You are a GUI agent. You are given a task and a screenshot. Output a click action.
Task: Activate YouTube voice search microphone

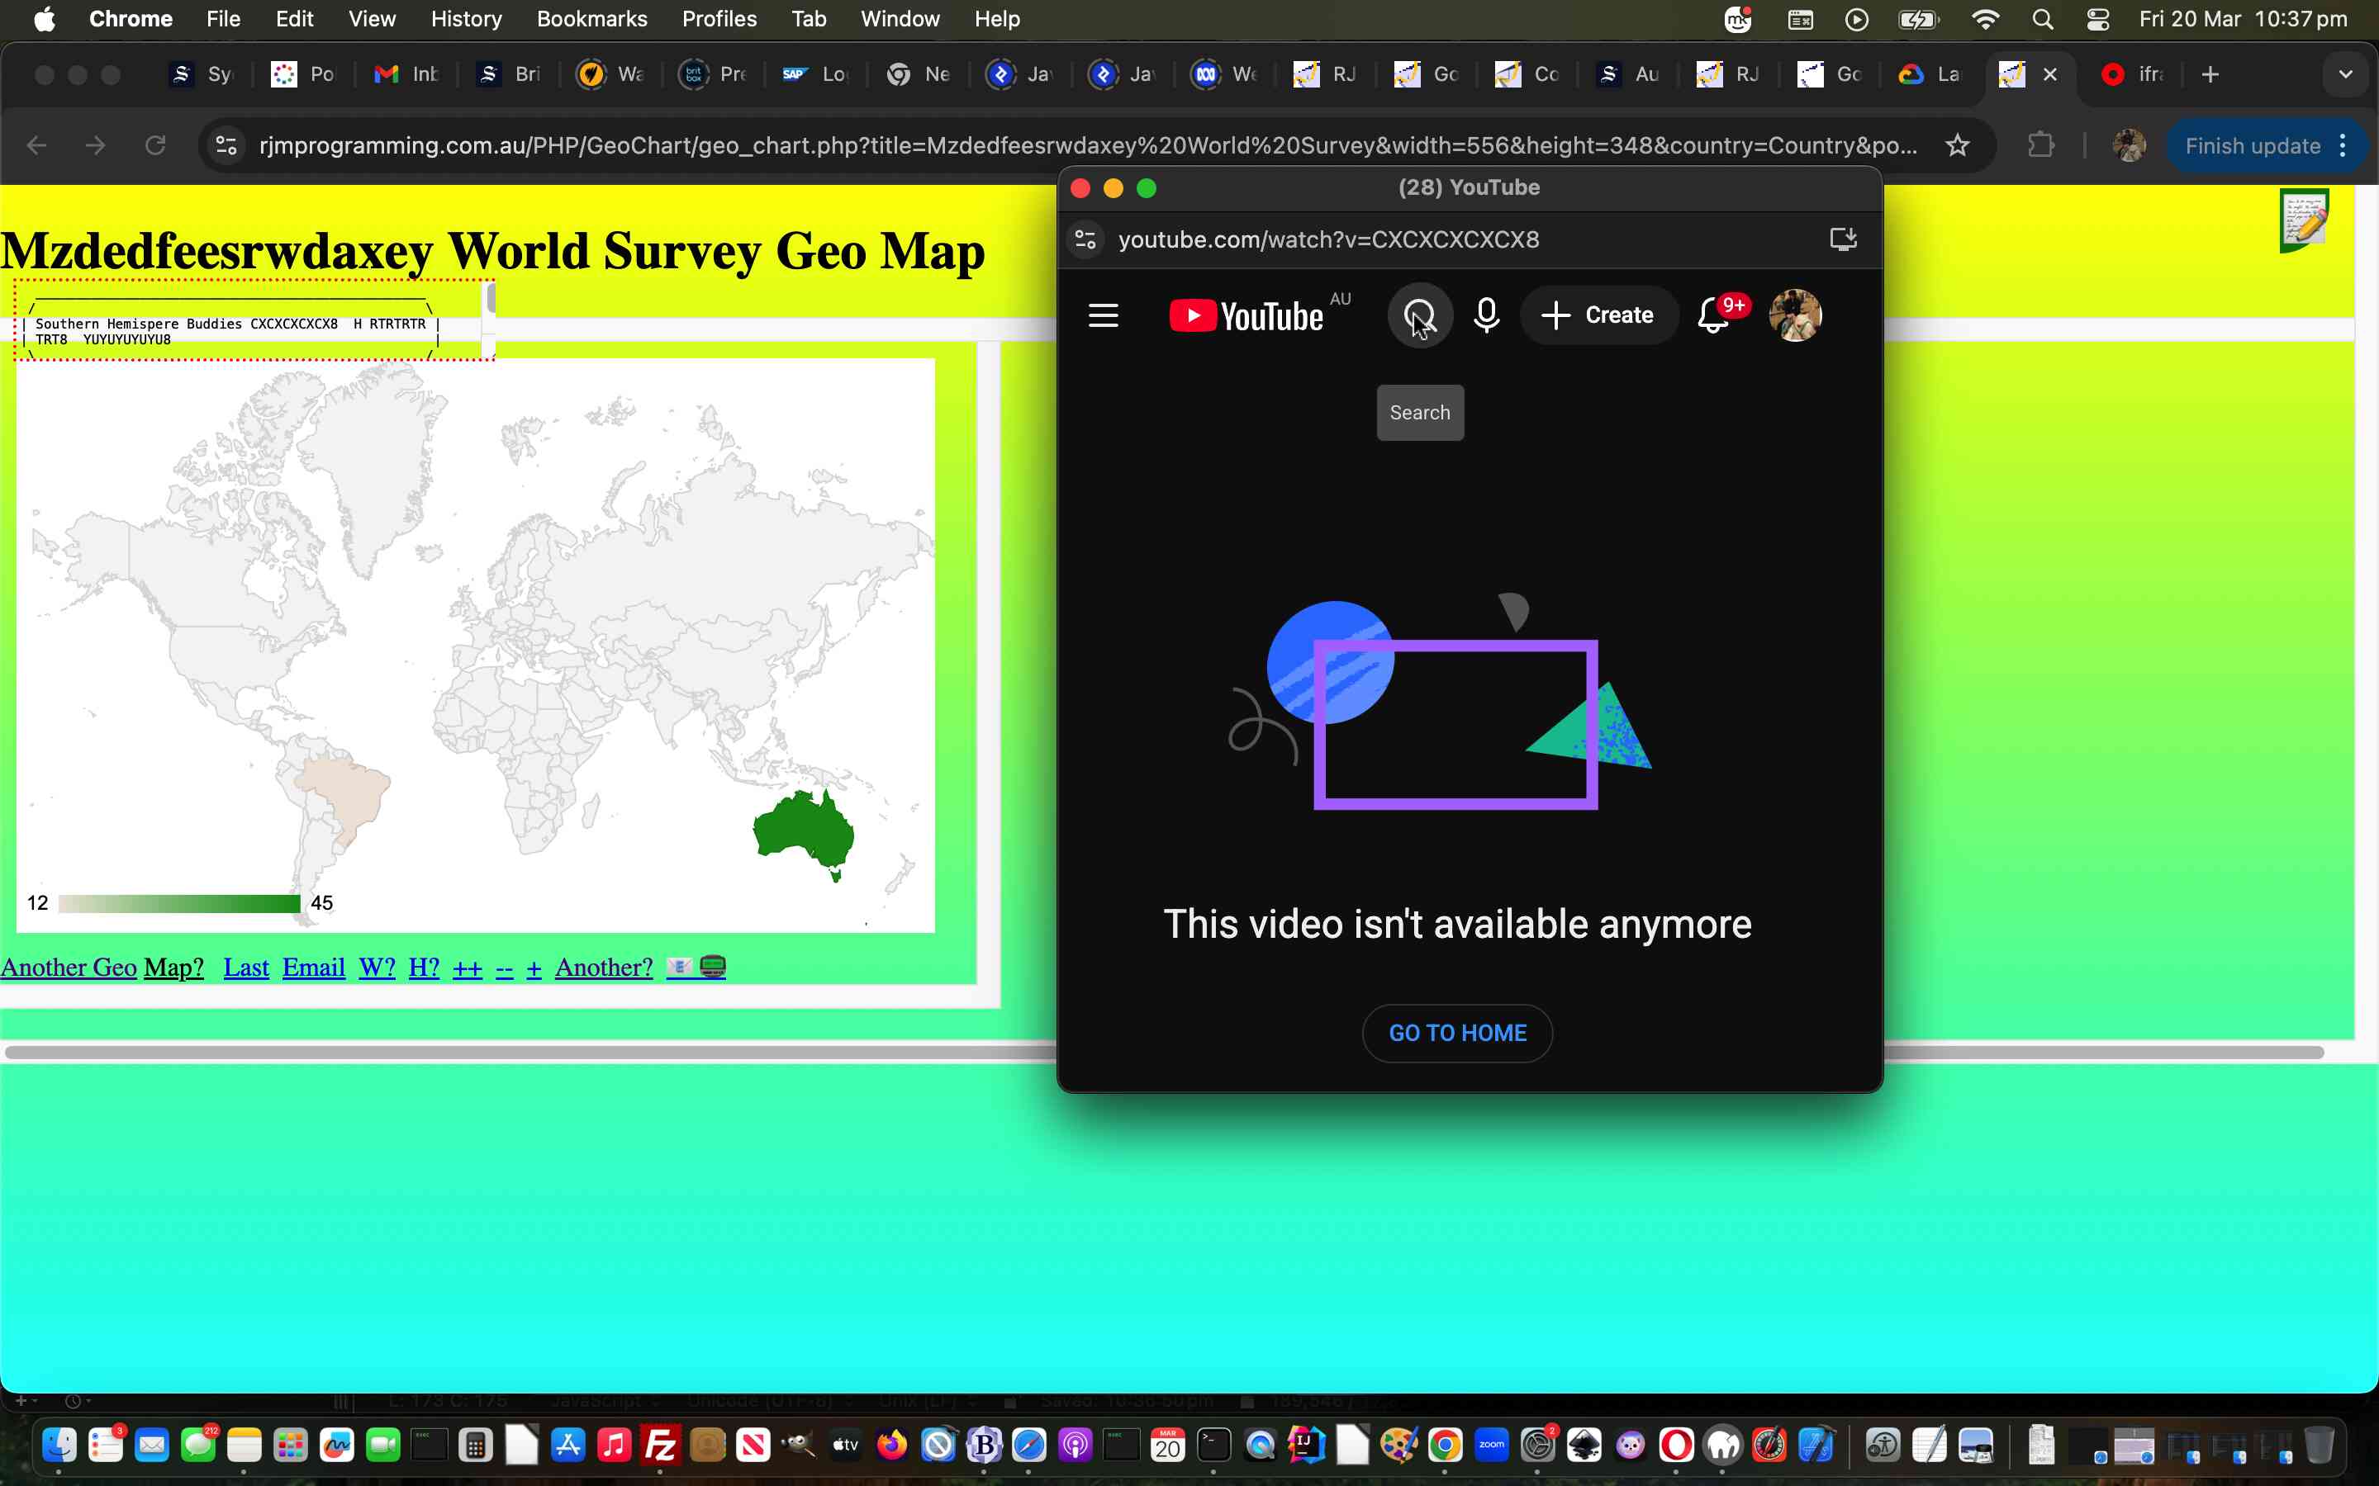pyautogui.click(x=1485, y=315)
